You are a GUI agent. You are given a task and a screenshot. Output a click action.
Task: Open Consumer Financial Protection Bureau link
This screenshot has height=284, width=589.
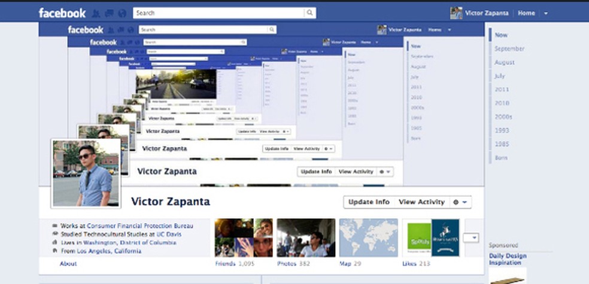tap(140, 226)
